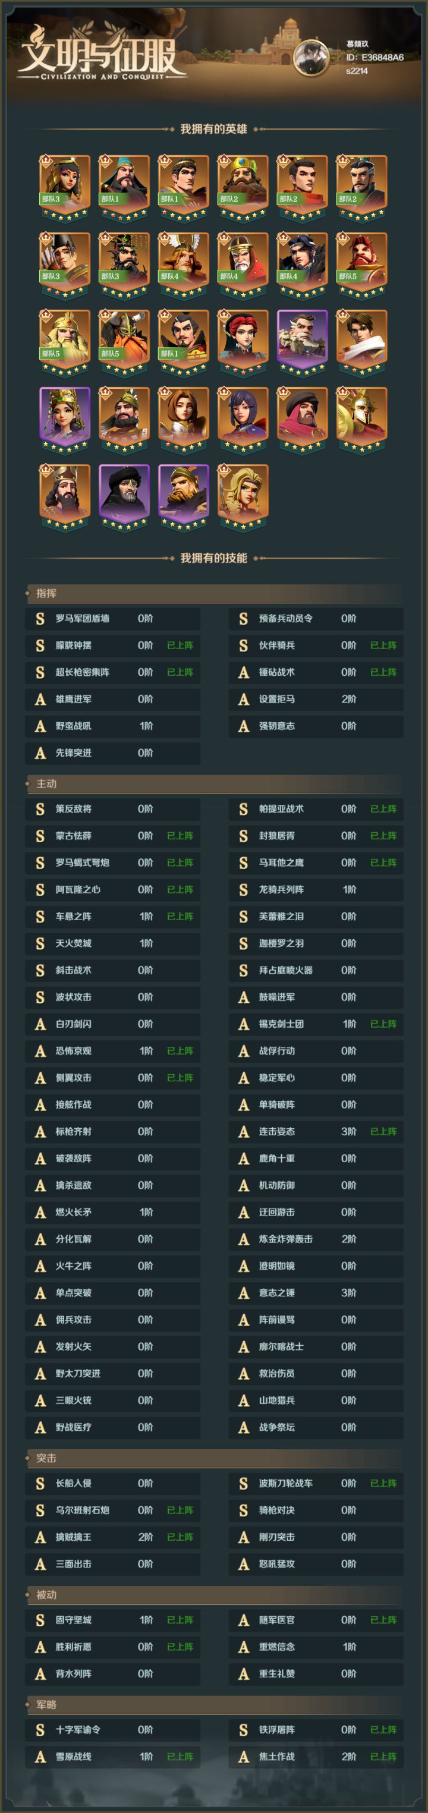Click the 已上阵 status on 固守坚城
The width and height of the screenshot is (428, 1813).
[x=180, y=1619]
